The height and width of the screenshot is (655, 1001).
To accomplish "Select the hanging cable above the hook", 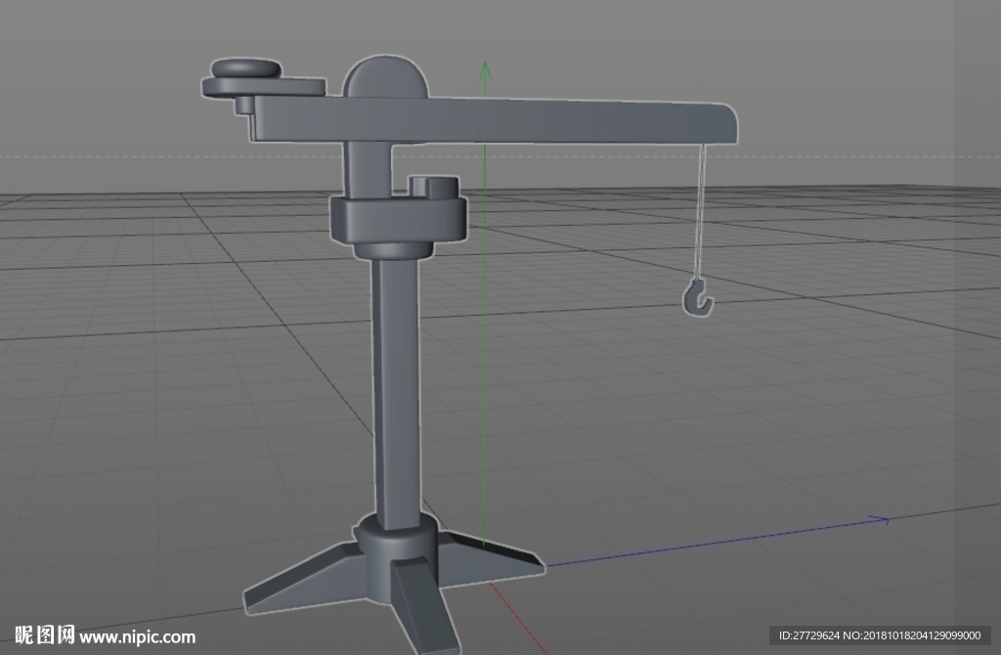I will pyautogui.click(x=701, y=210).
